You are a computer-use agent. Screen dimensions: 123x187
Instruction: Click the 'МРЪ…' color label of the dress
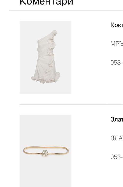point(117,44)
